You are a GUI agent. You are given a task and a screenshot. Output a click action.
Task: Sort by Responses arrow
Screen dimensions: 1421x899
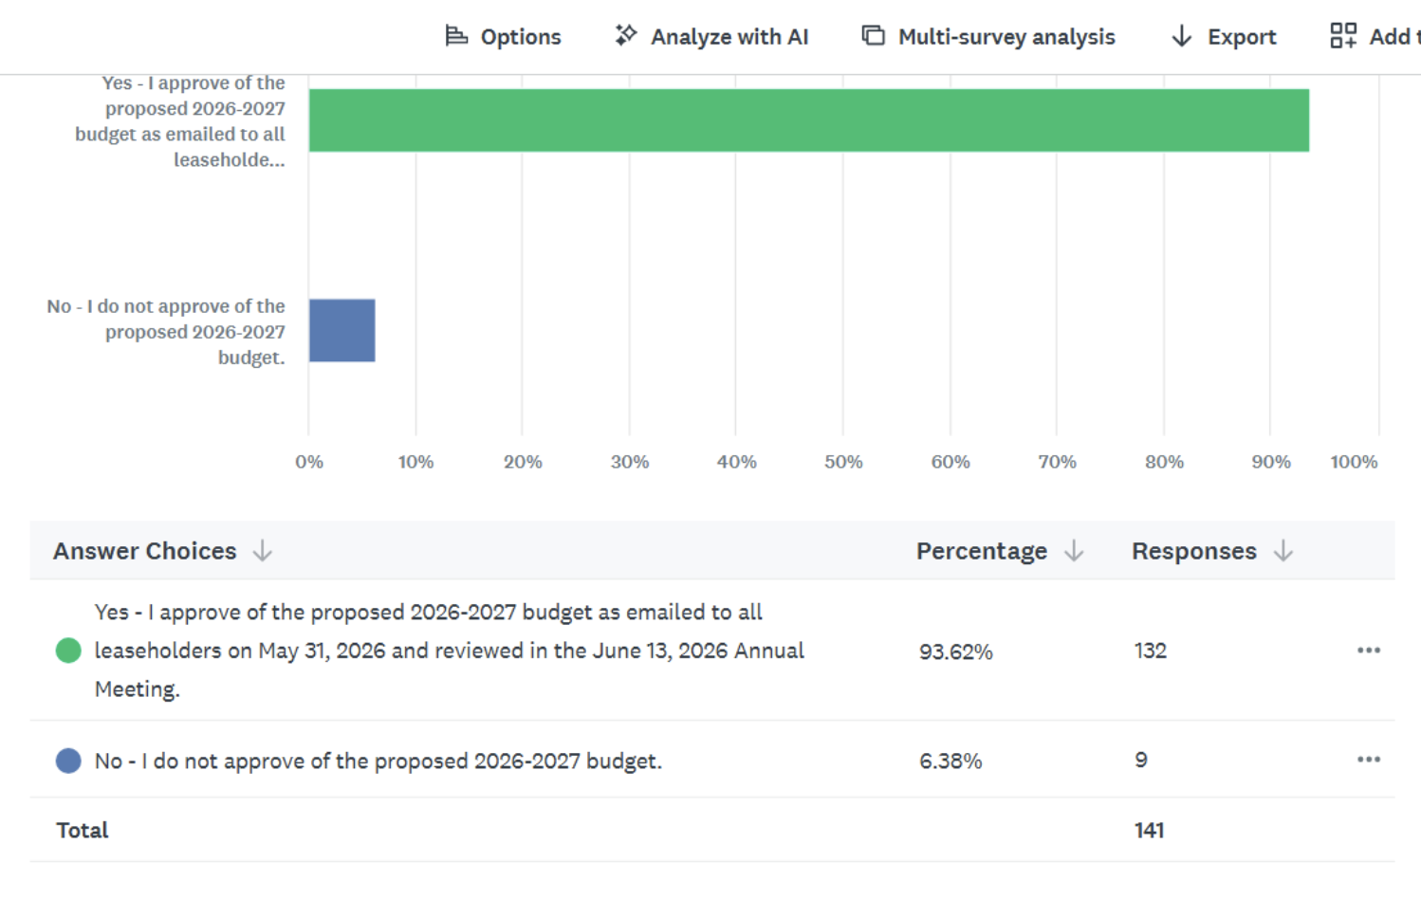[x=1283, y=551]
